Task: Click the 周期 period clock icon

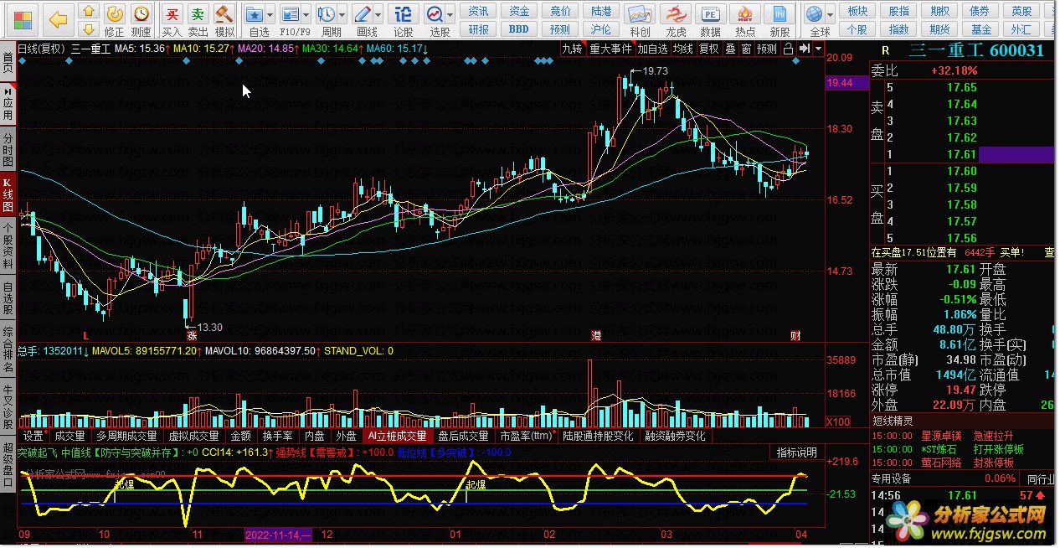Action: (x=326, y=14)
